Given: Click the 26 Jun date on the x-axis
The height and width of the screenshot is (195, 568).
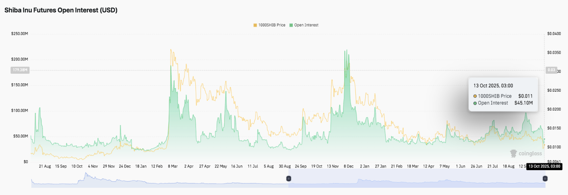Looking at the screenshot, I should click(476, 166).
